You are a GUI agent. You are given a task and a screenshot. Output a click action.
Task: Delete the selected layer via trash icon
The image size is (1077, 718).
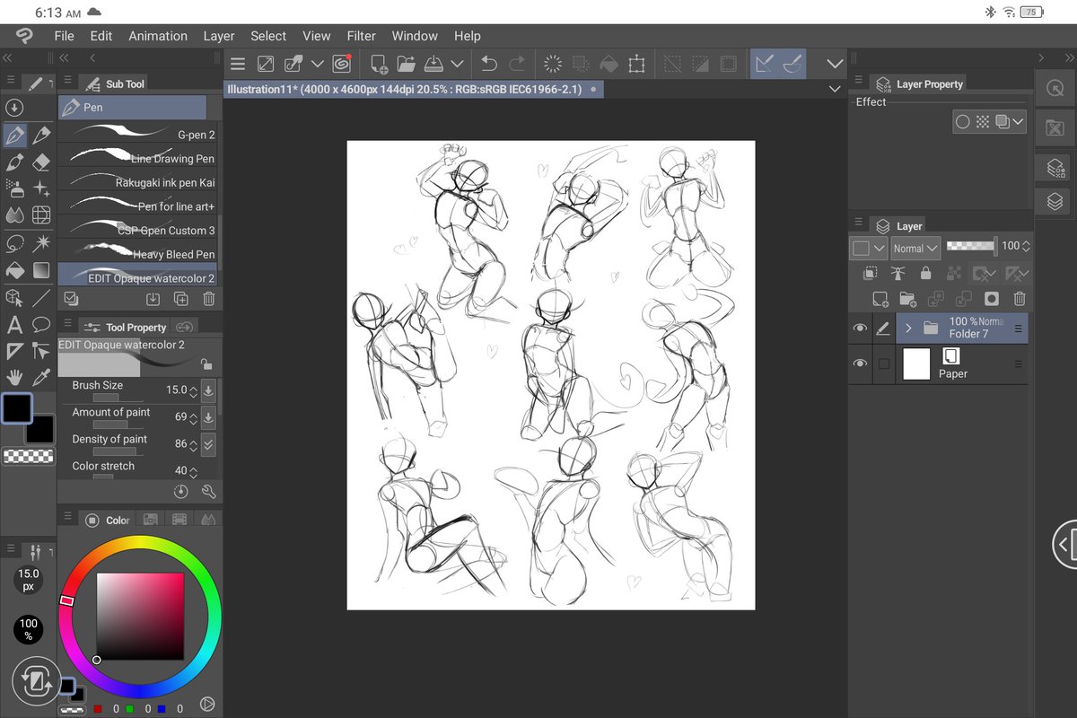1020,300
